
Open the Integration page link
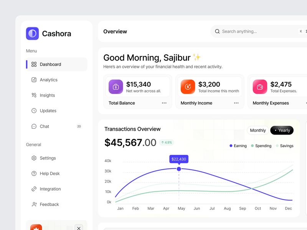(x=56, y=189)
